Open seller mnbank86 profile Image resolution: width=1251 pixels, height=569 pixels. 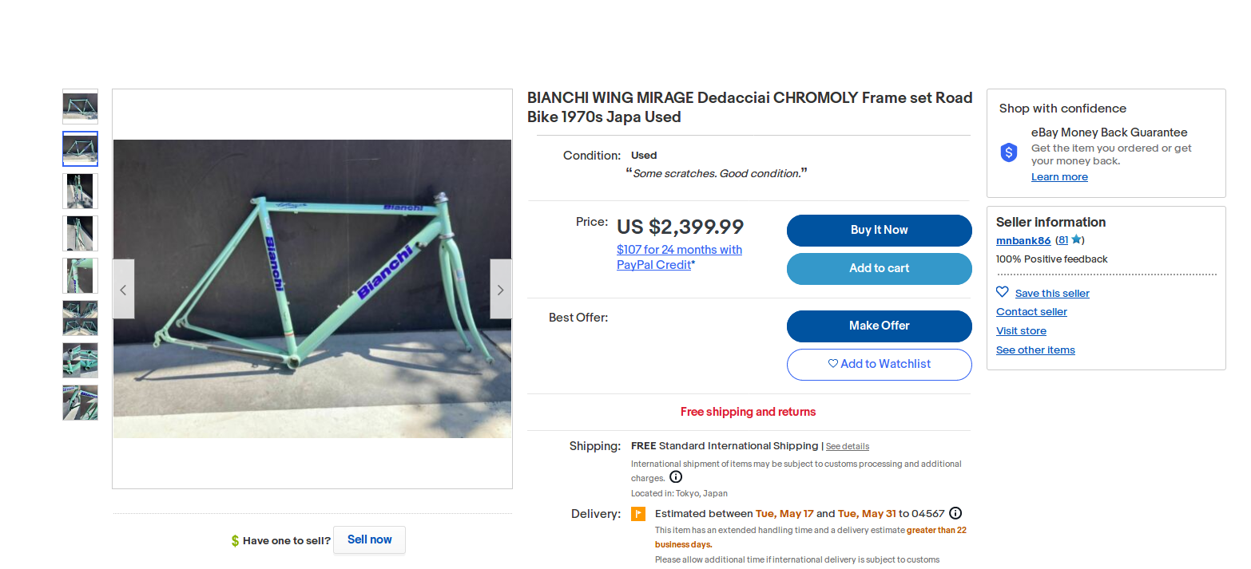(1023, 240)
